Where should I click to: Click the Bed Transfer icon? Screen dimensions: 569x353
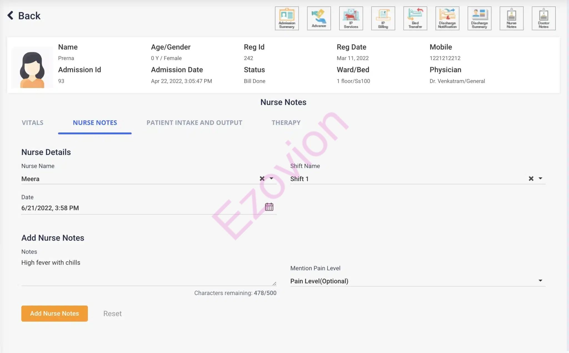click(415, 18)
